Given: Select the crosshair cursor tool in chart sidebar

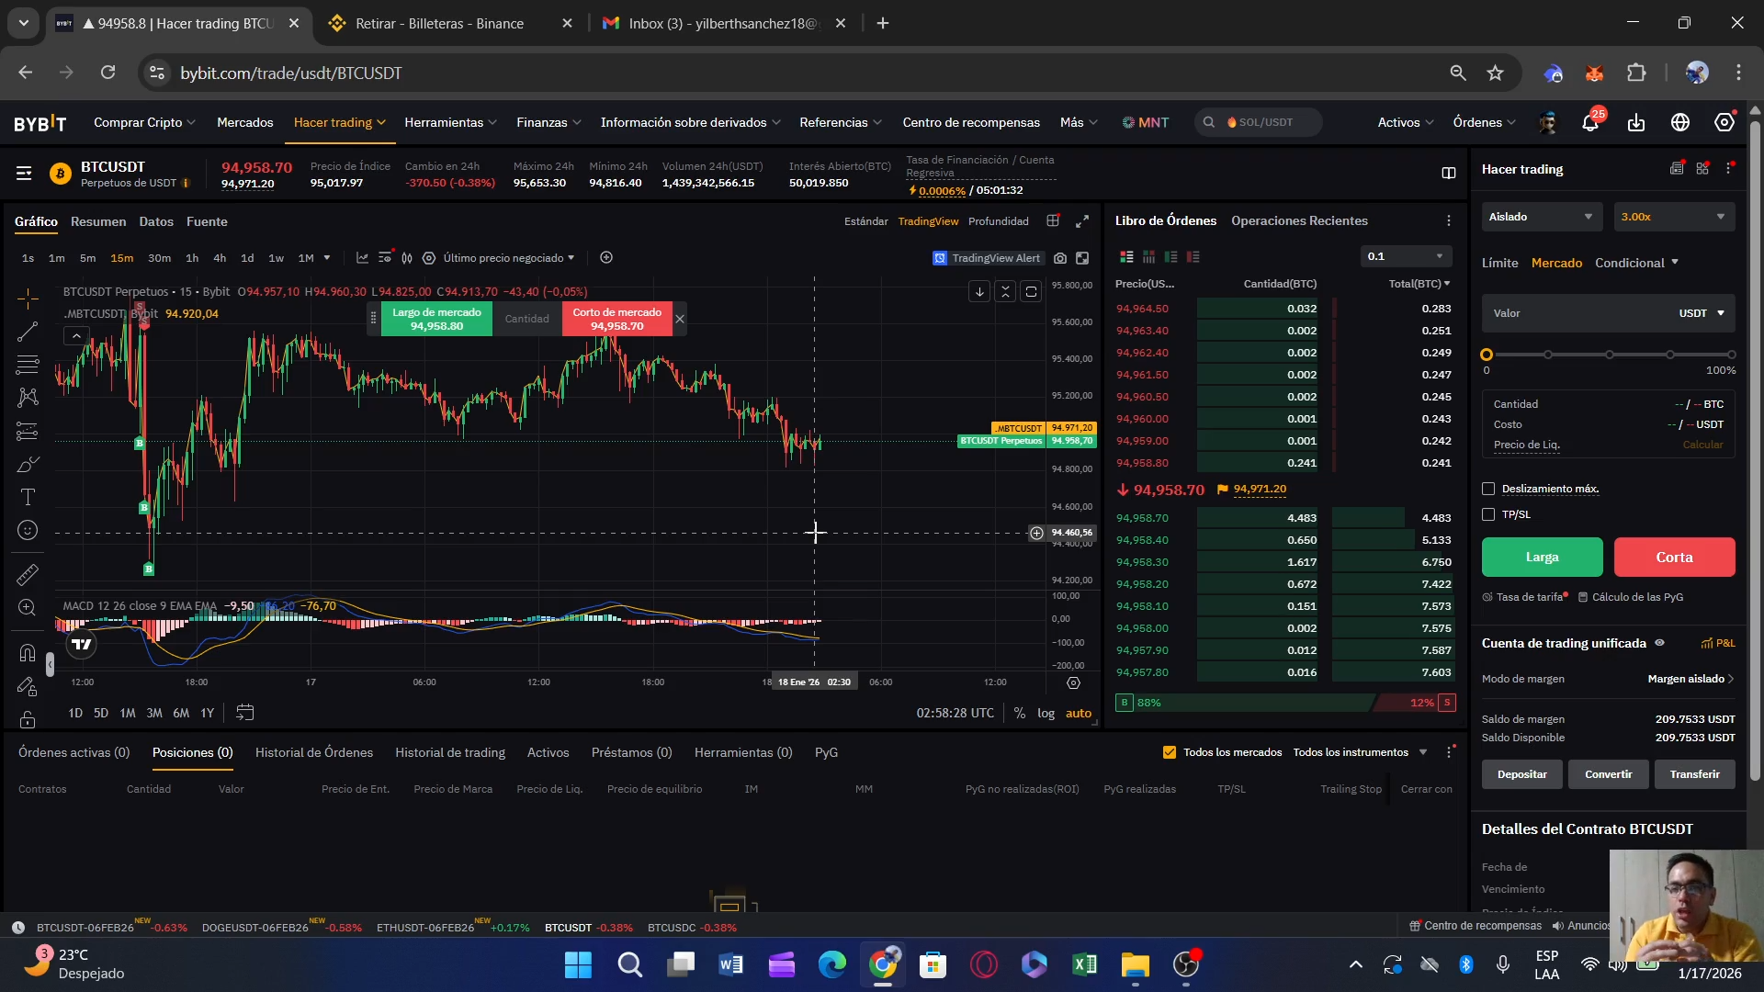Looking at the screenshot, I should pyautogui.click(x=28, y=299).
